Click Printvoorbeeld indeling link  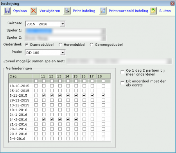128,11
